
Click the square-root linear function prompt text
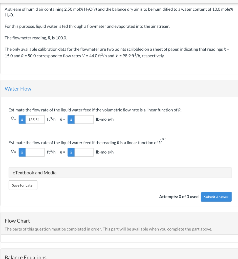tap(83, 143)
